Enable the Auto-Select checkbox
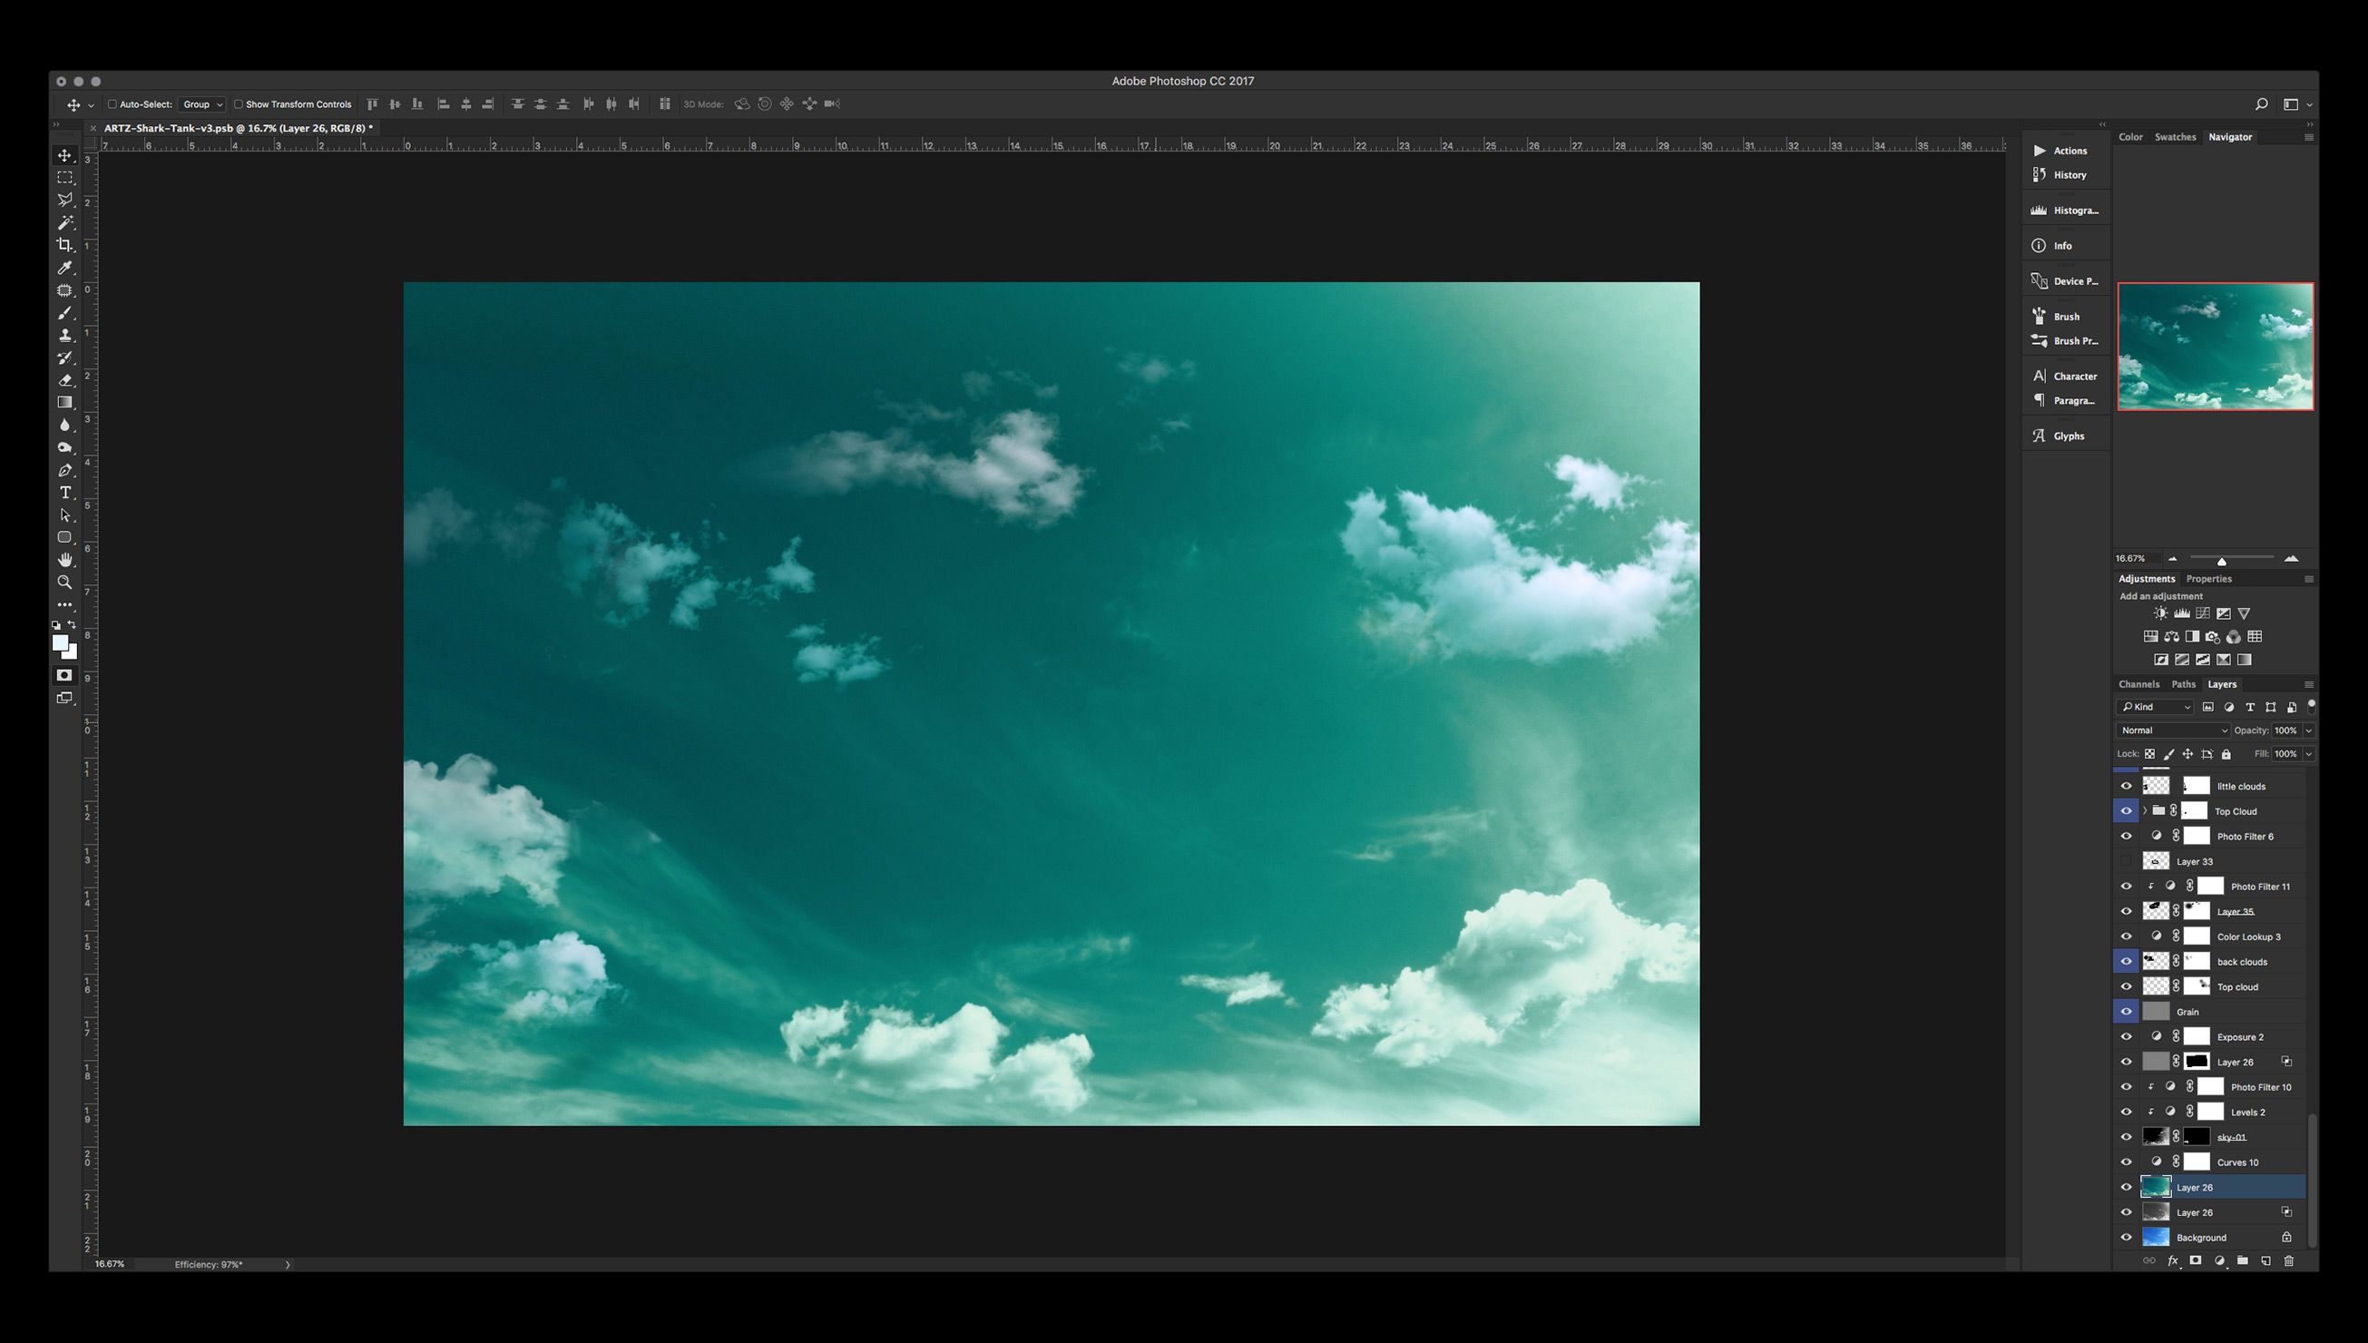Image resolution: width=2368 pixels, height=1343 pixels. click(113, 104)
